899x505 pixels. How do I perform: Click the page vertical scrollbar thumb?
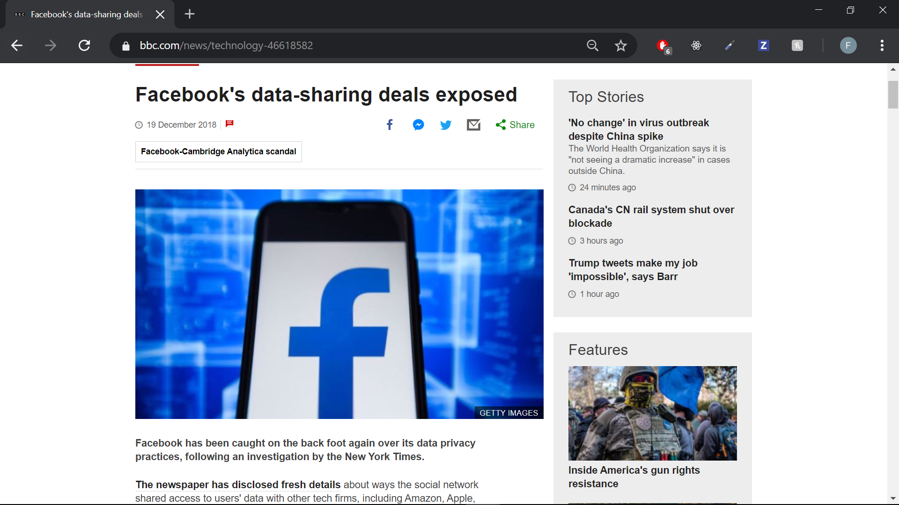[893, 94]
